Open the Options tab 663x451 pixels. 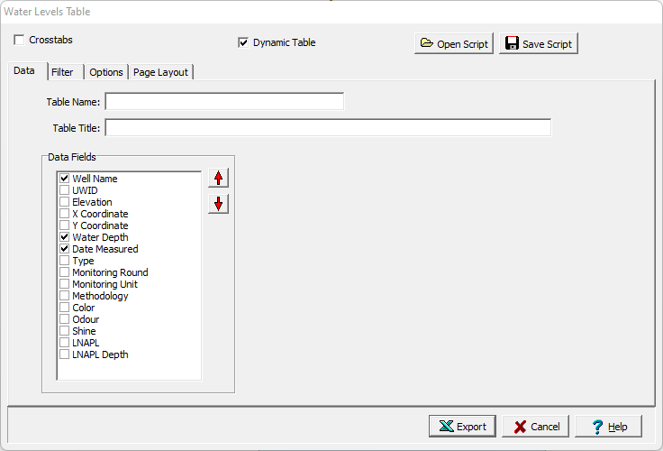106,72
